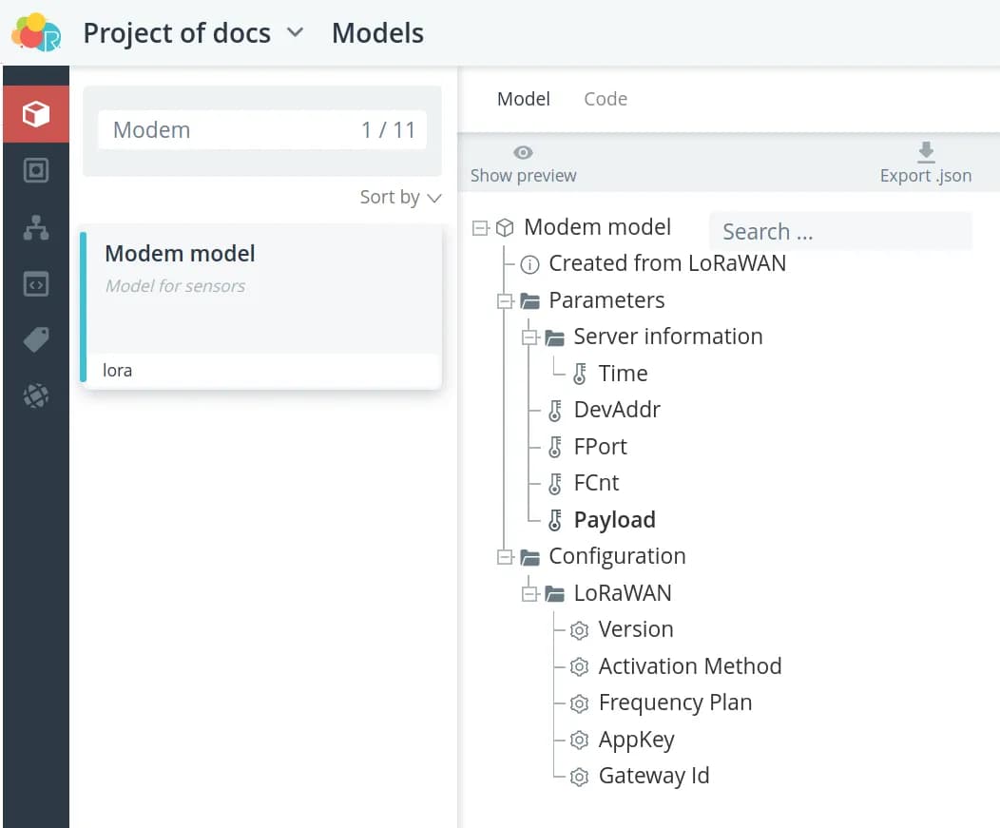Switch to the Model tab

[x=524, y=99]
